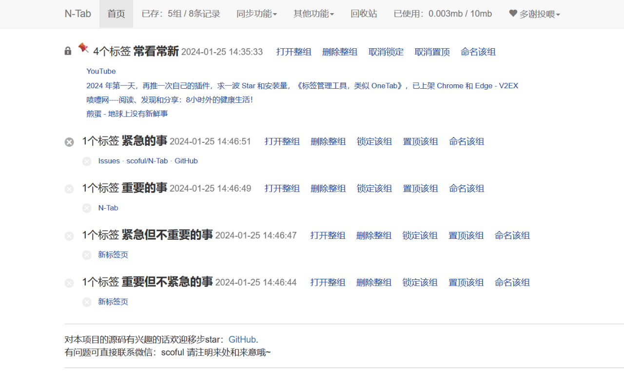Switch to the 首页 tab
This screenshot has width=624, height=390.
pos(116,14)
